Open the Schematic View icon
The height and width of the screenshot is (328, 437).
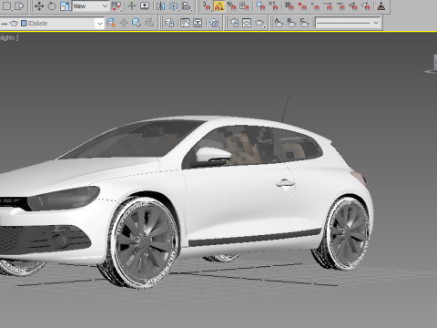coord(198,23)
